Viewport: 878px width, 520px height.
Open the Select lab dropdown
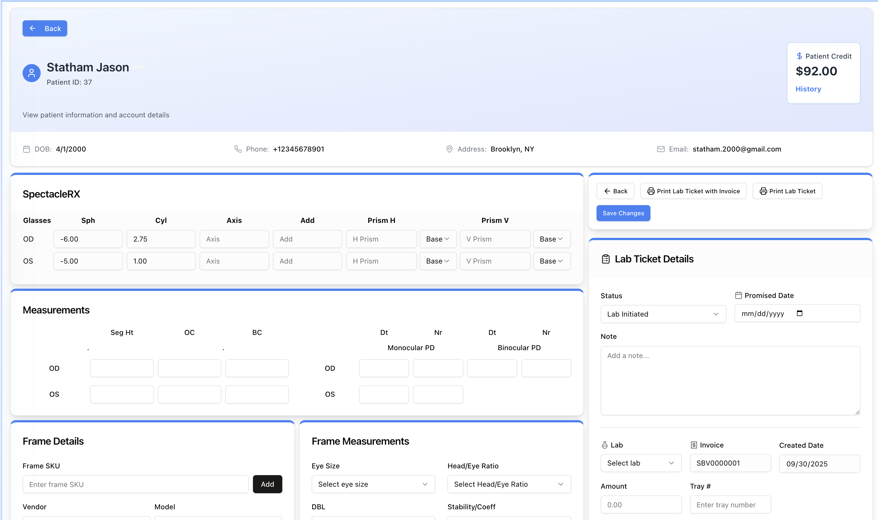click(641, 463)
